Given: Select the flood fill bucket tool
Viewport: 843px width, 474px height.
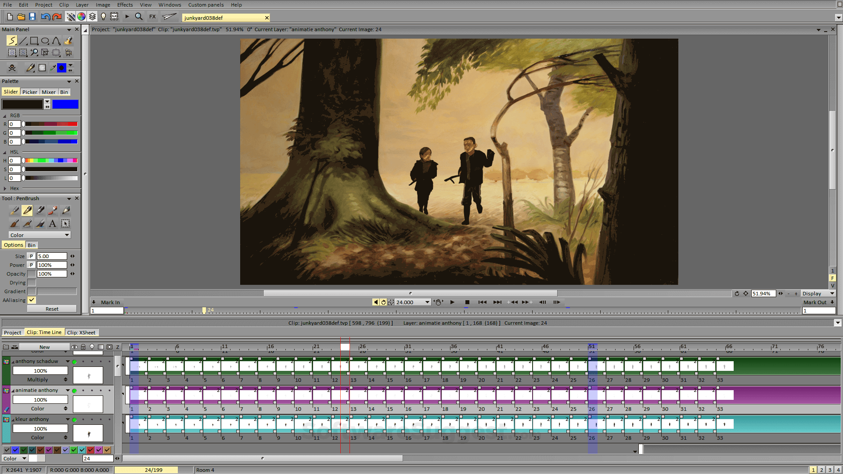Looking at the screenshot, I should click(68, 41).
